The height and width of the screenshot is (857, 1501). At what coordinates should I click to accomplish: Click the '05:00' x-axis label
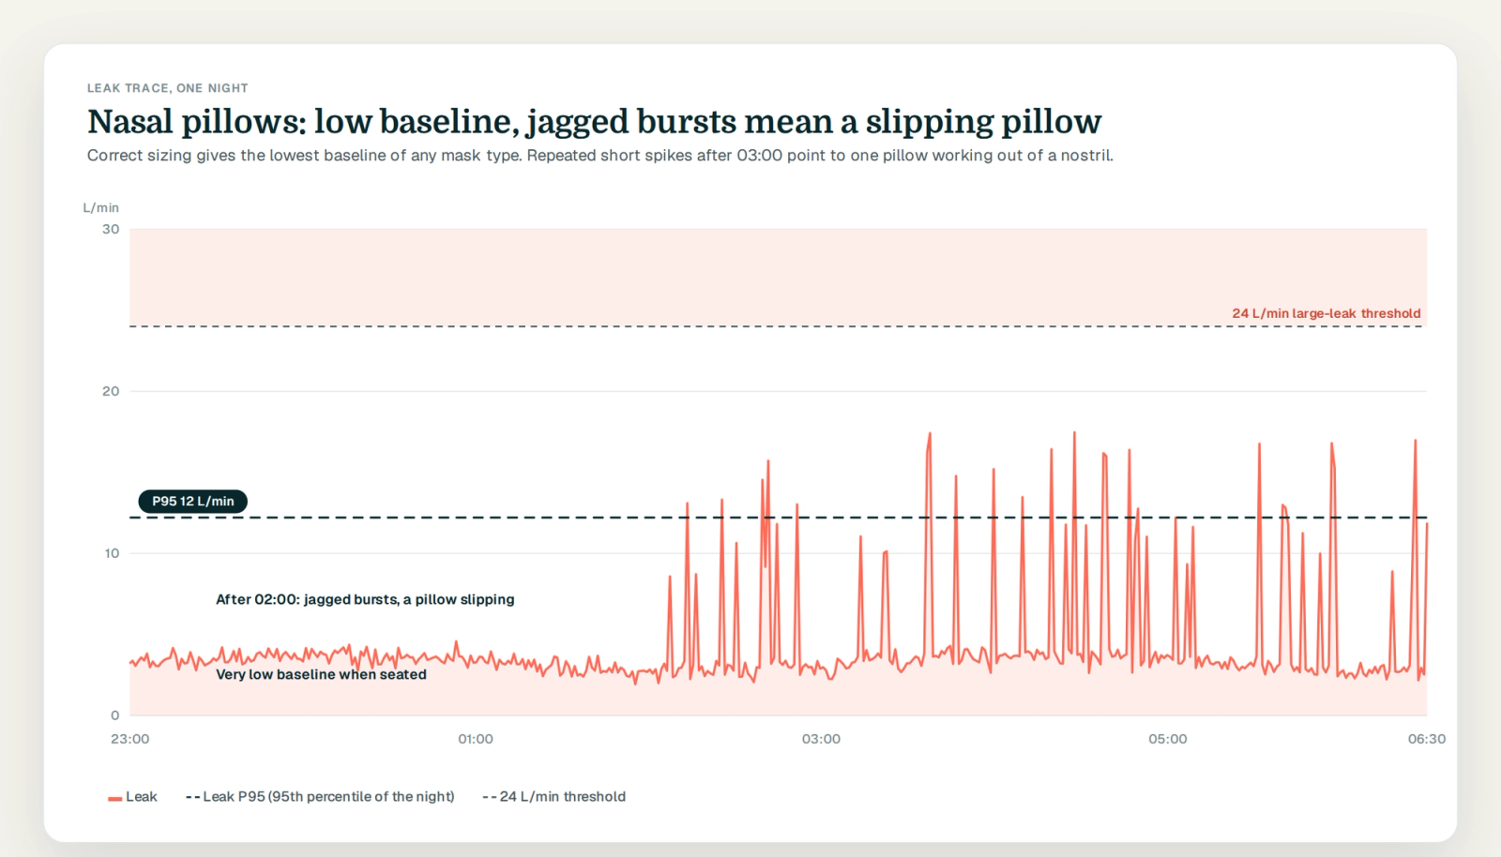pyautogui.click(x=1167, y=739)
